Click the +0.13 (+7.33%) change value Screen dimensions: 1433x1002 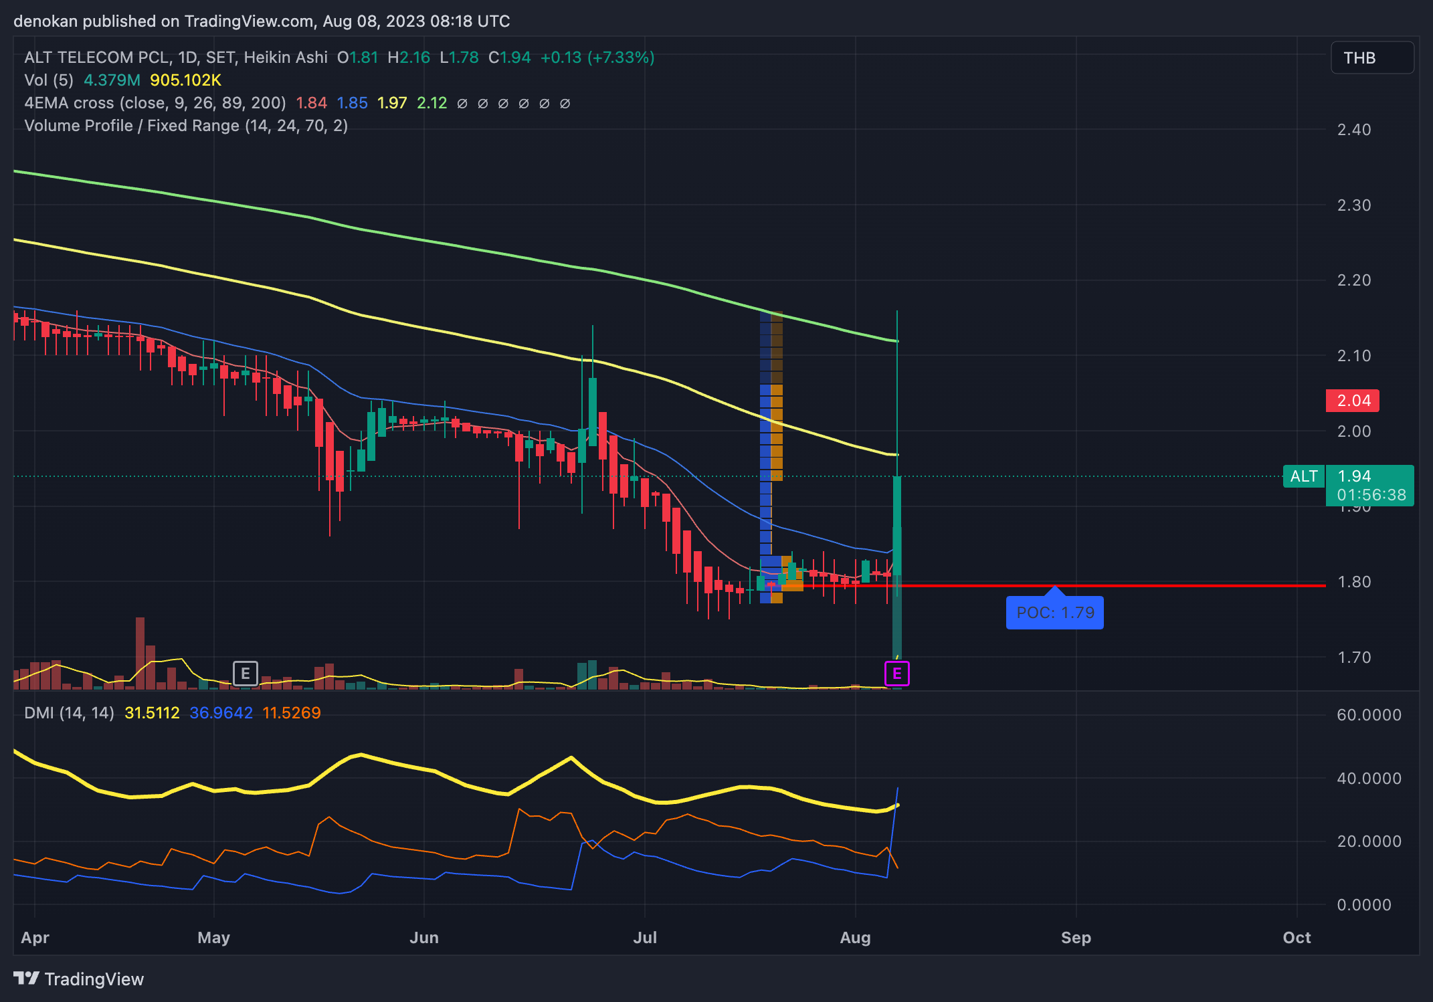pyautogui.click(x=597, y=58)
